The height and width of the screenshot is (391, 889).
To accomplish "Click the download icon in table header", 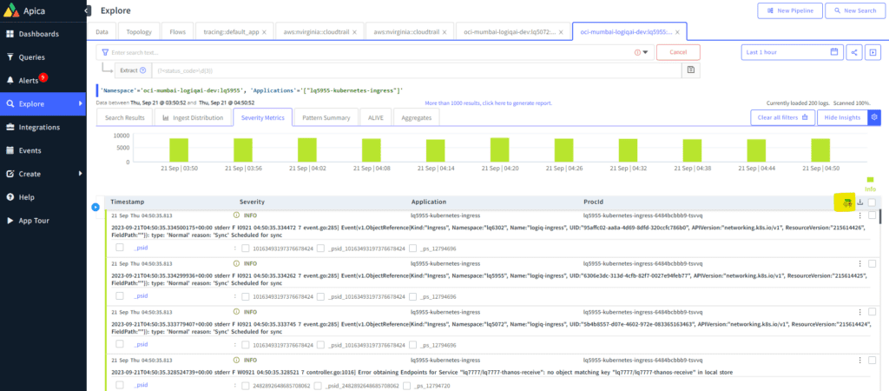I will tap(859, 202).
